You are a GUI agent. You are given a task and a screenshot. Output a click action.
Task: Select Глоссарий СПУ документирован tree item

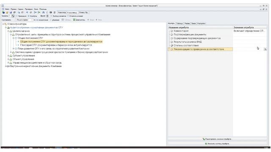(x=56, y=45)
